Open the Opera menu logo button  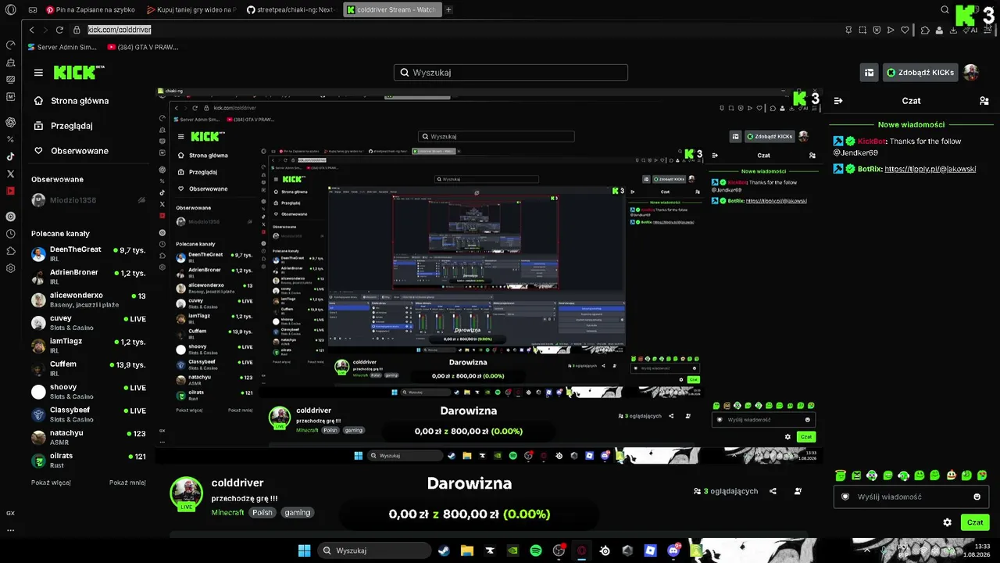pos(11,10)
